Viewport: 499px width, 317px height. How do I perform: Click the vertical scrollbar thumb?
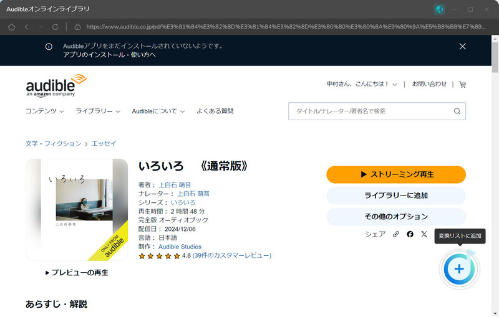495,57
